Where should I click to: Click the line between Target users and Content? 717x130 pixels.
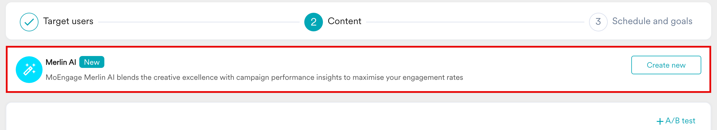[x=199, y=22]
